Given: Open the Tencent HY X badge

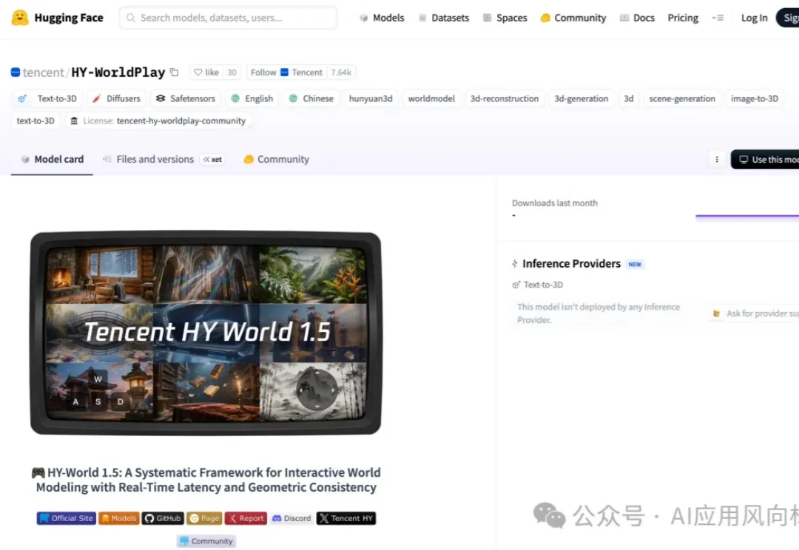Looking at the screenshot, I should 346,518.
